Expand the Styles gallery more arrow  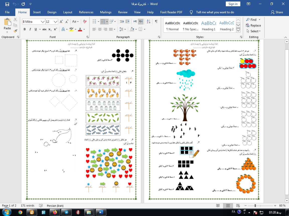coord(238,30)
